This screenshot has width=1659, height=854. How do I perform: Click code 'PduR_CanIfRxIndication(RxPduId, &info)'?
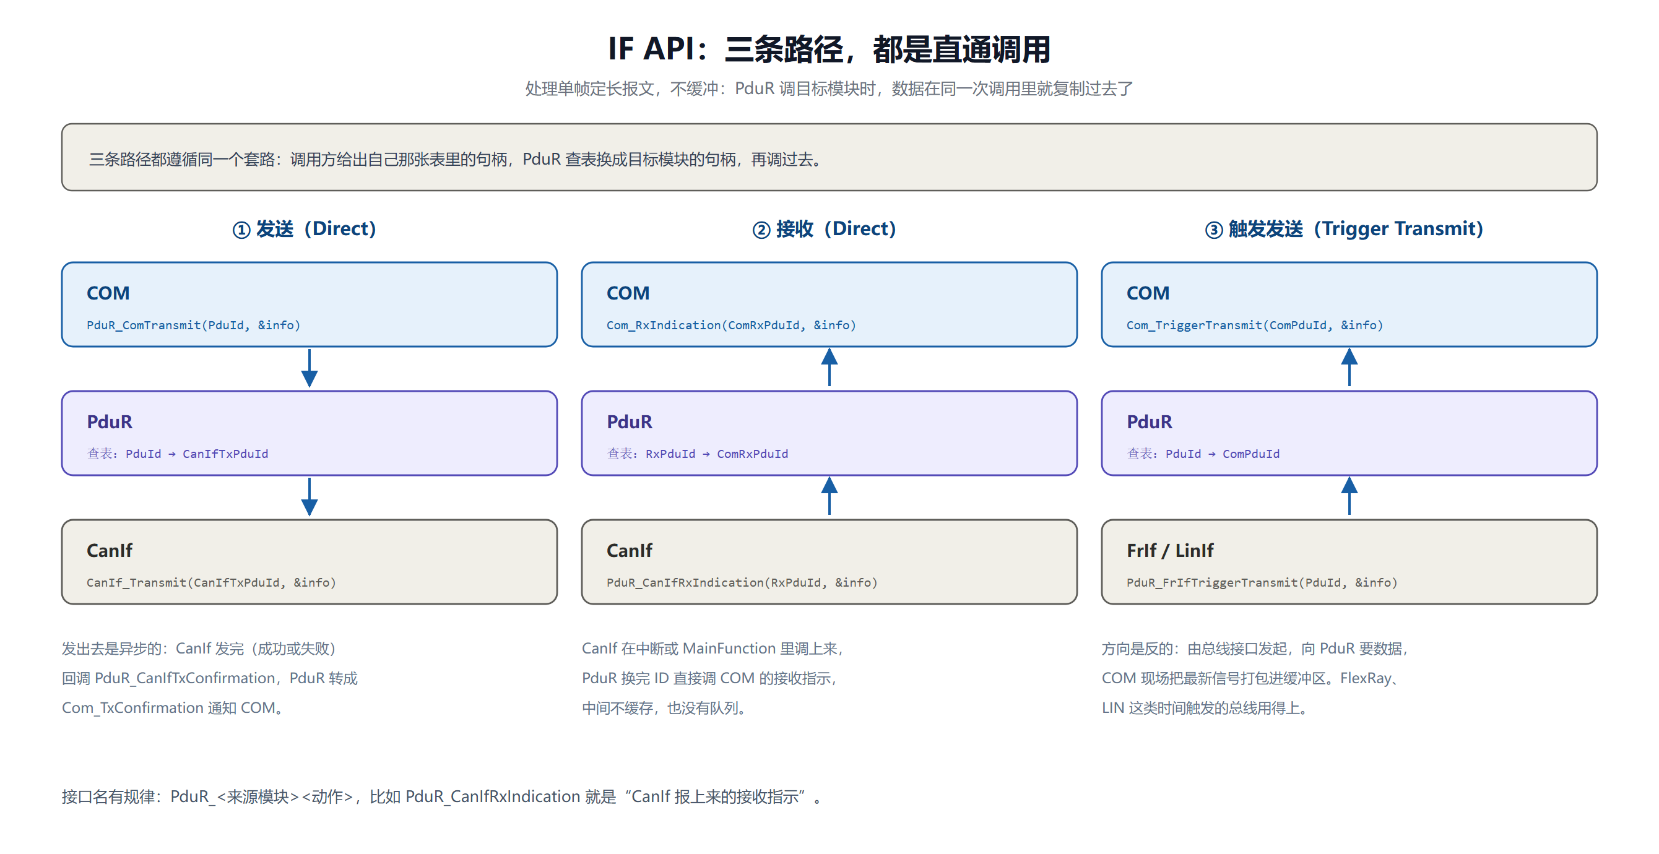742,583
